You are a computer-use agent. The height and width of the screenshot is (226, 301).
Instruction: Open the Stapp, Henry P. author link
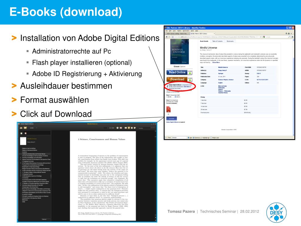click(223, 70)
